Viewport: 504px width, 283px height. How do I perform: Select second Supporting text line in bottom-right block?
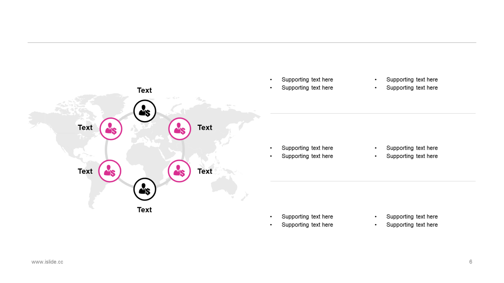click(x=412, y=225)
